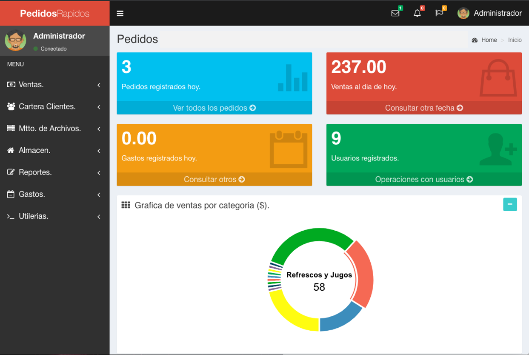Select Almacen in the sidebar menu
529x355 pixels.
(x=34, y=150)
